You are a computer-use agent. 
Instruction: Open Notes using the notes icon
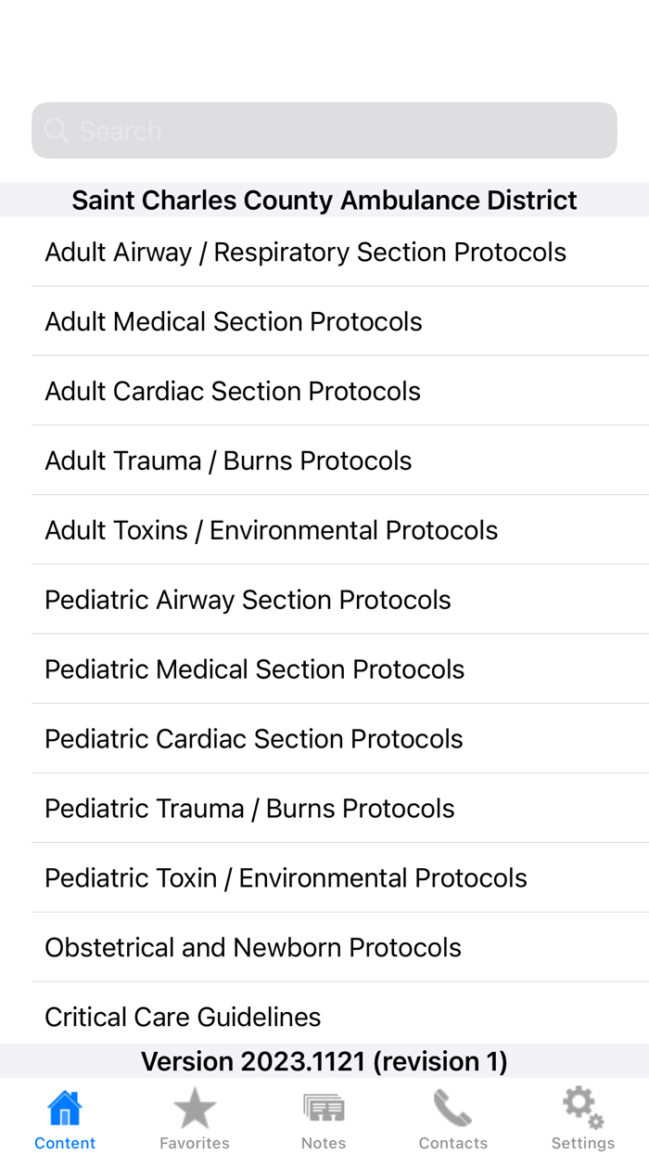click(324, 1106)
